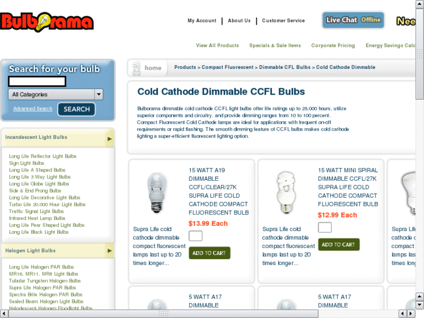Click horizontal scrollbar left arrow
Screen dimensions: 424x318
pos(4,314)
